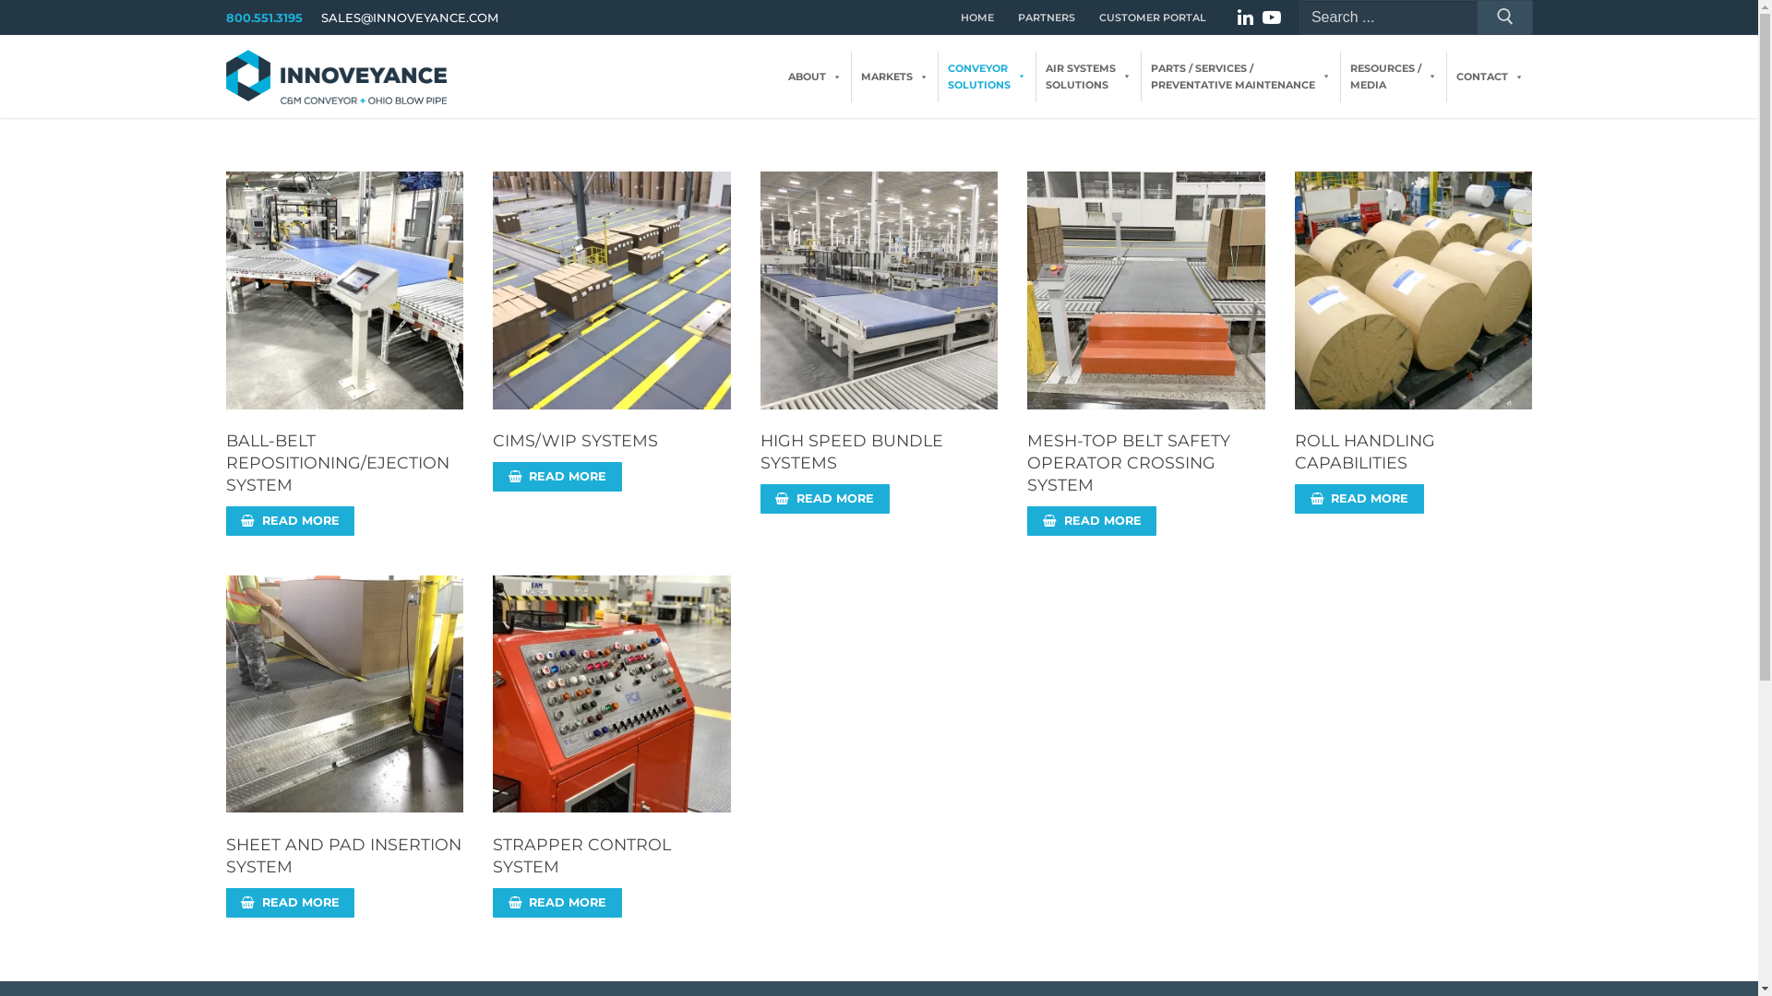The height and width of the screenshot is (996, 1772).
Task: Click MESH-TOP BELT SAFETY OPERATOR CROSSING title
Action: tap(1129, 463)
